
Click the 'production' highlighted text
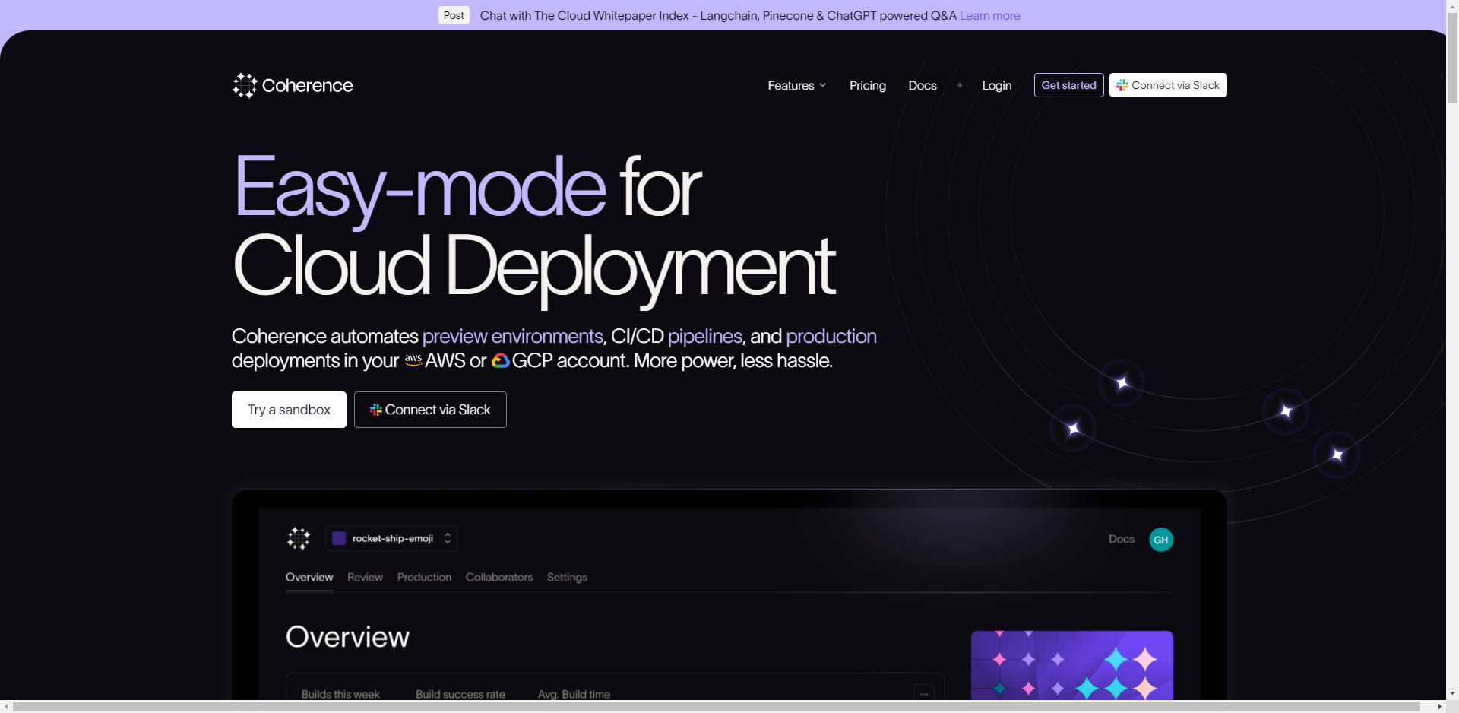831,336
